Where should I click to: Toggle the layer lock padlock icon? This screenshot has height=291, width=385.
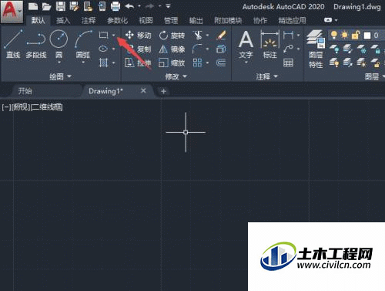(x=356, y=35)
